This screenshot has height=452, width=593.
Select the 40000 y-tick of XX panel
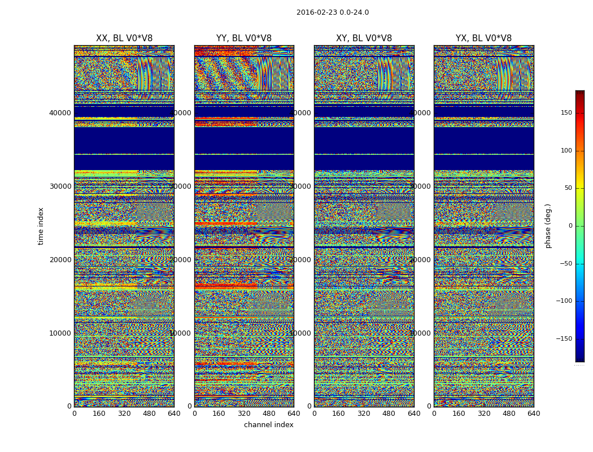(x=60, y=113)
